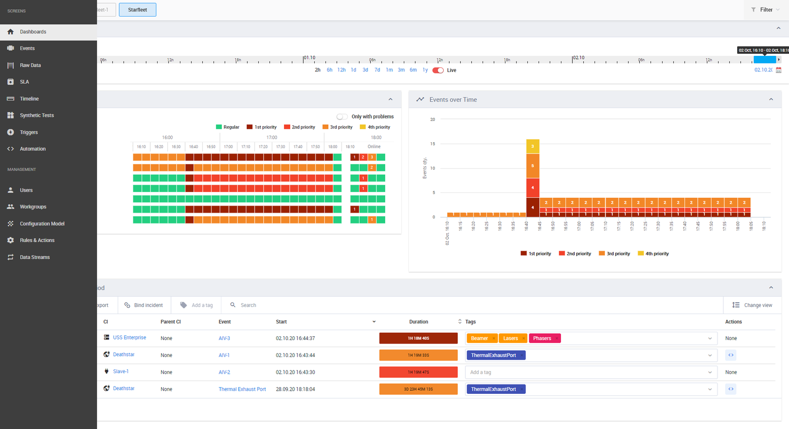Select the 1d time range
Screen dimensions: 789x429
pos(354,70)
